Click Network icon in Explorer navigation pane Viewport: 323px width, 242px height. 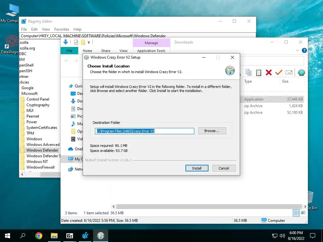[71, 169]
